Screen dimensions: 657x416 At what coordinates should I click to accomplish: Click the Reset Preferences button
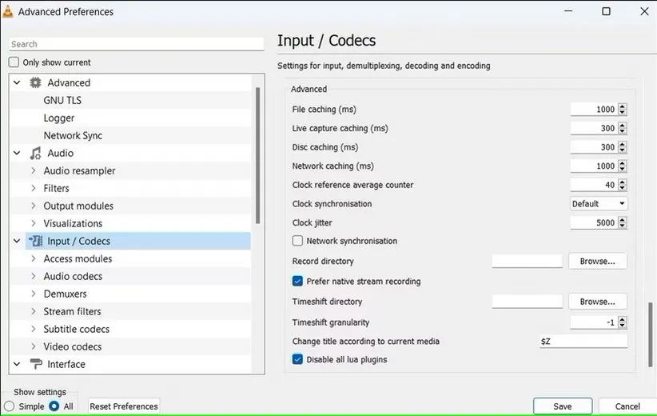(124, 406)
